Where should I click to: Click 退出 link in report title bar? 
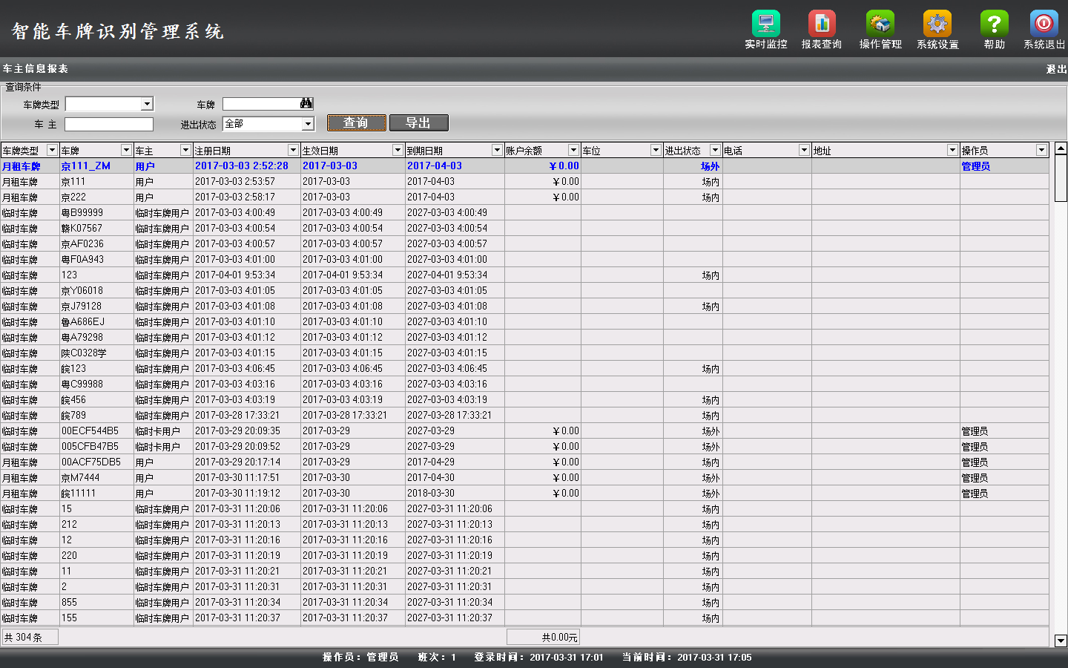coord(1056,69)
